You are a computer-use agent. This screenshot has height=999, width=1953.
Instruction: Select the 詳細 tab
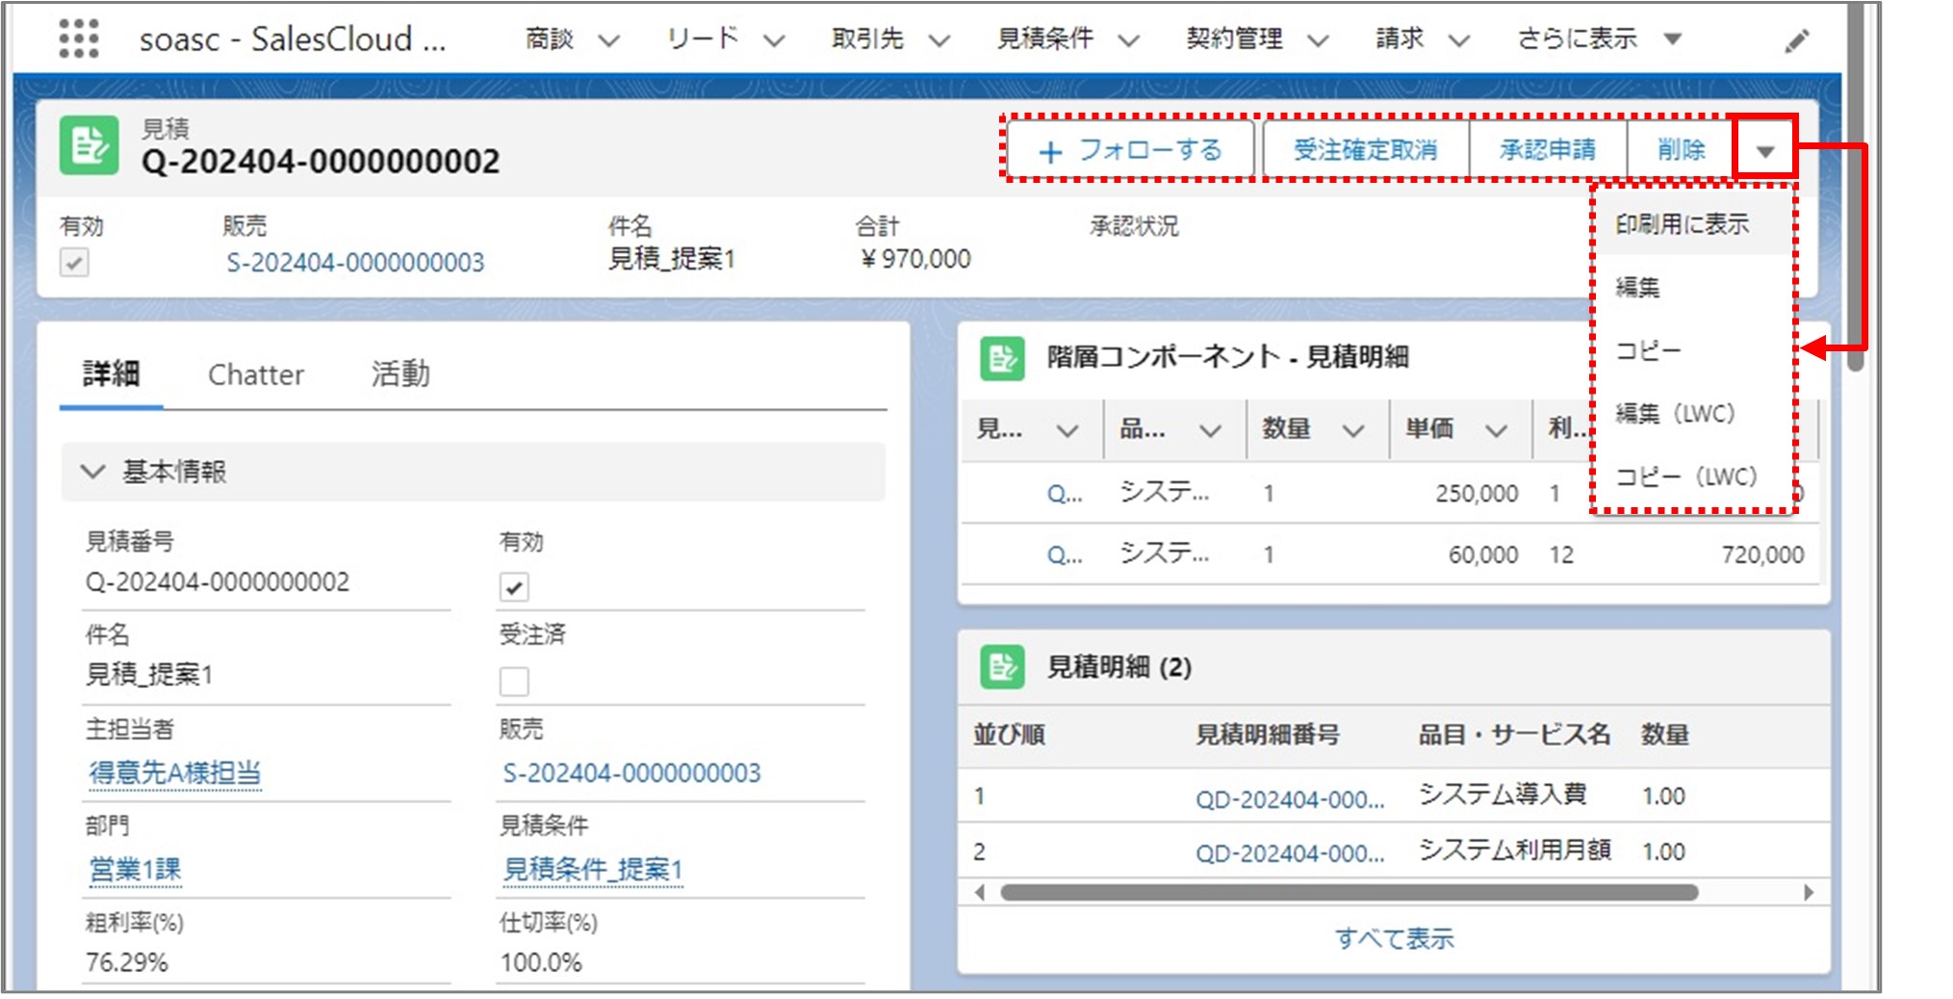coord(111,373)
